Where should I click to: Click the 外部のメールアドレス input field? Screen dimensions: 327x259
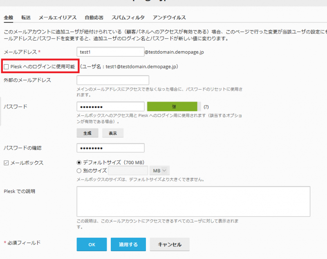point(113,80)
